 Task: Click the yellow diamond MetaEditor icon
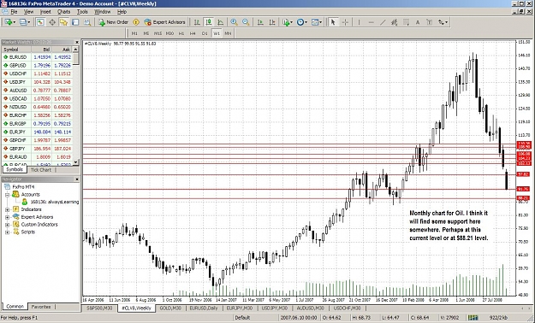pos(136,22)
